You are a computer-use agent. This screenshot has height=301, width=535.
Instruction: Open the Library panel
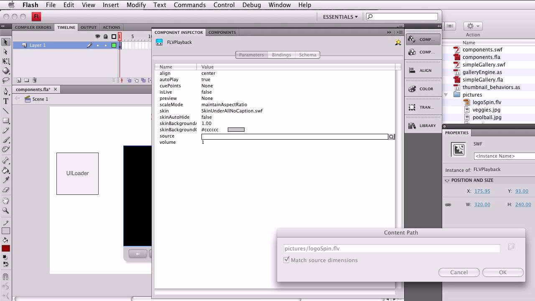click(423, 126)
